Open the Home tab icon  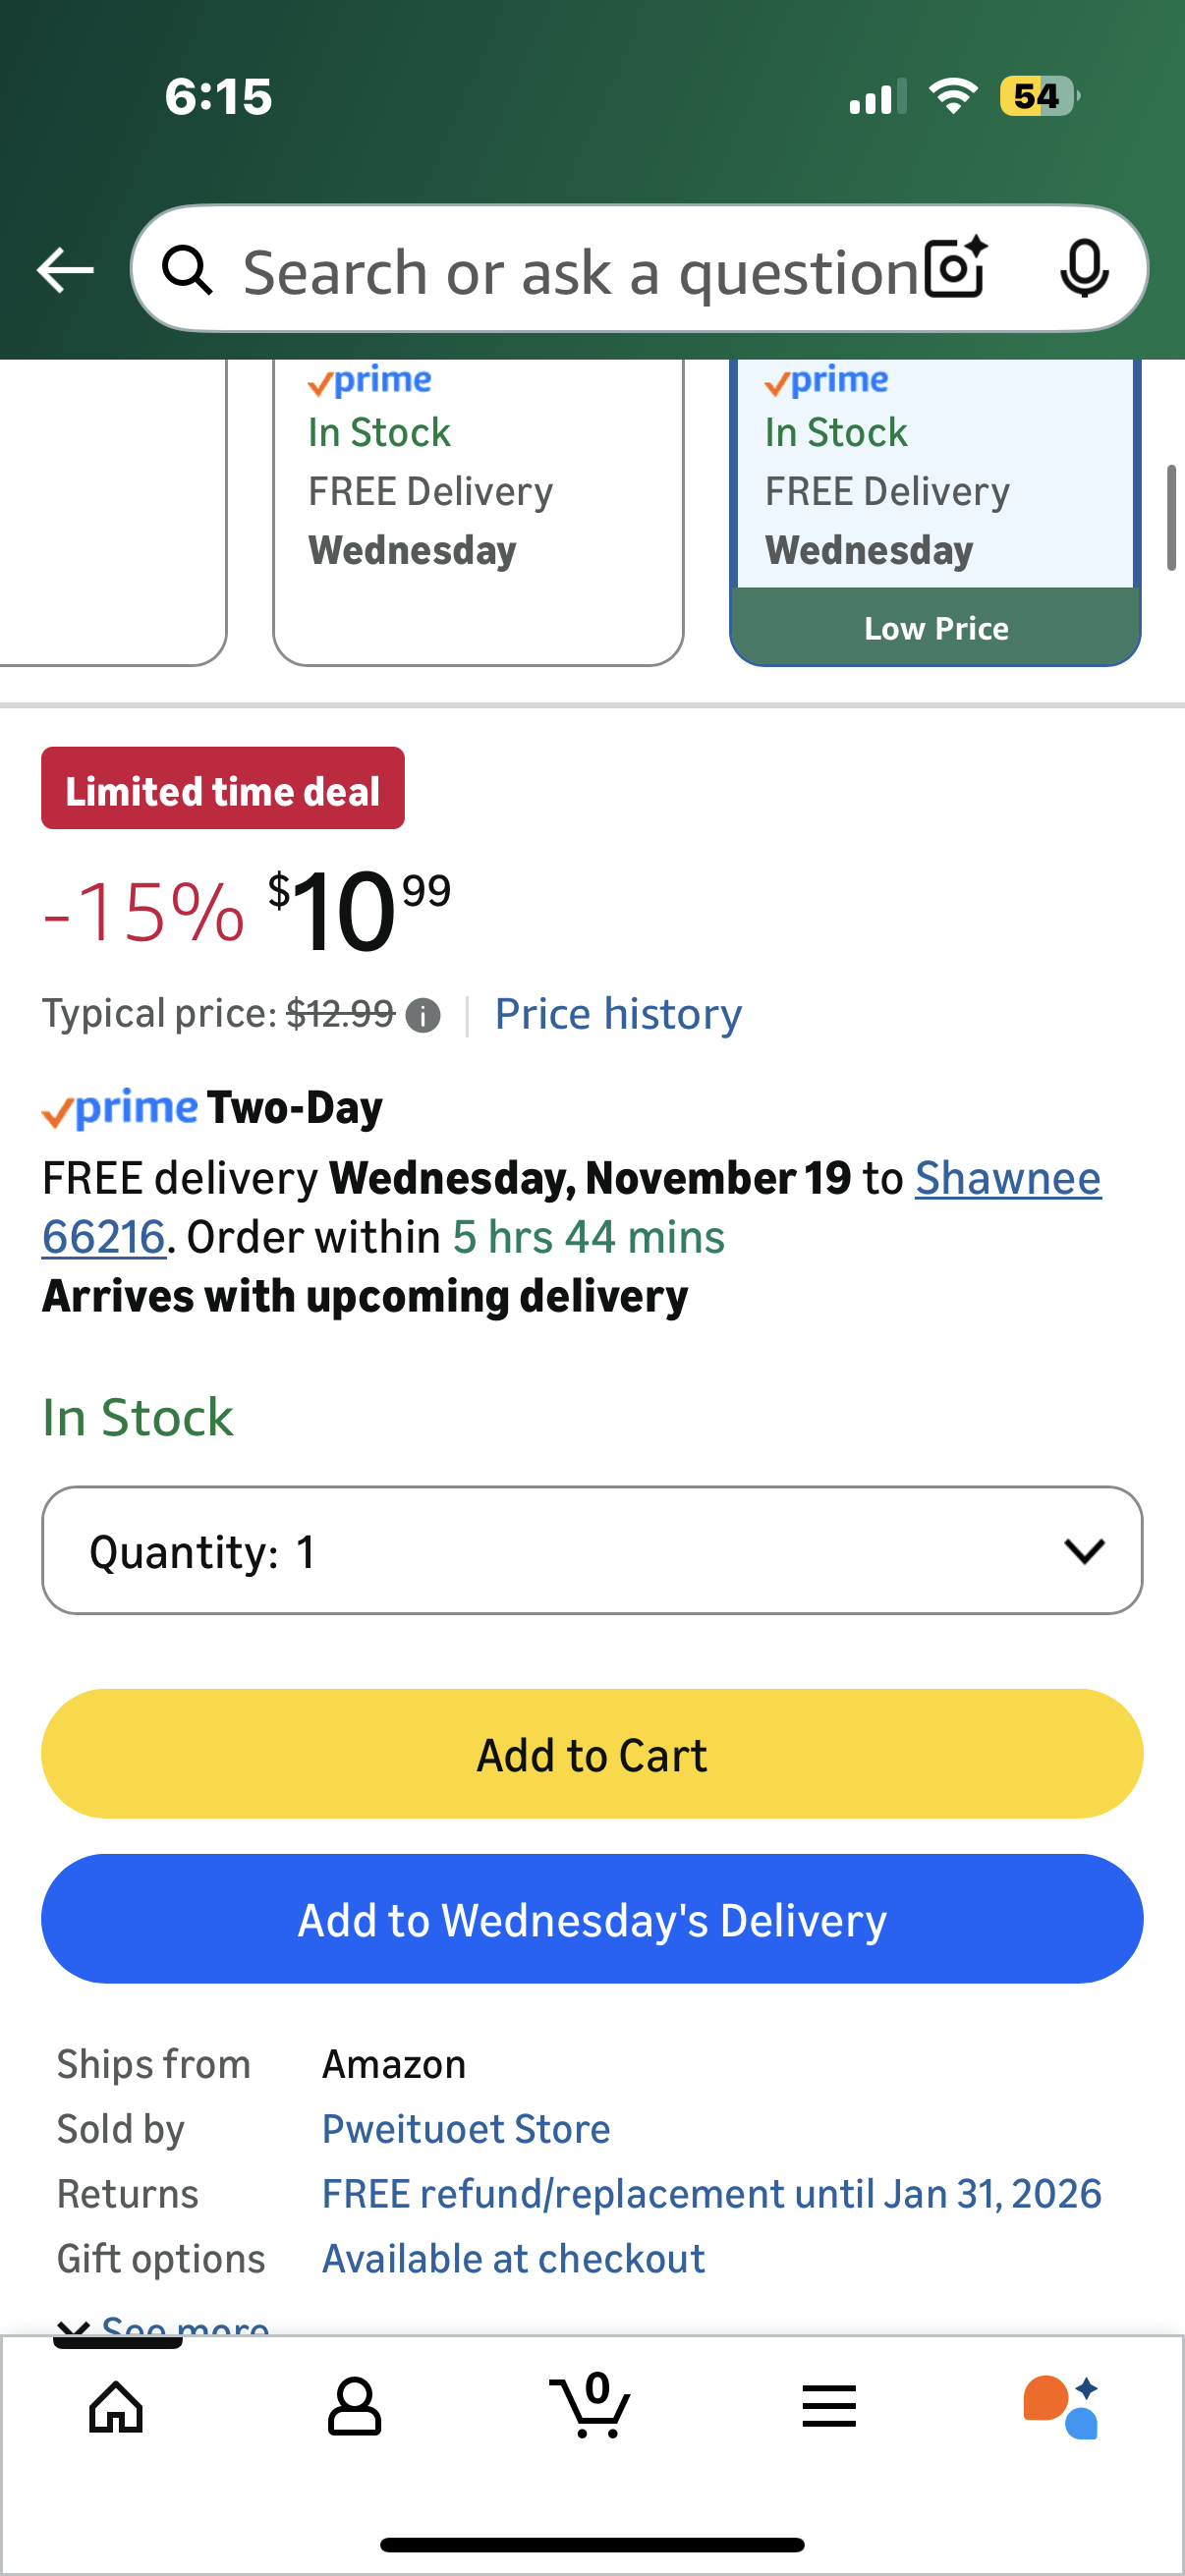(116, 2406)
